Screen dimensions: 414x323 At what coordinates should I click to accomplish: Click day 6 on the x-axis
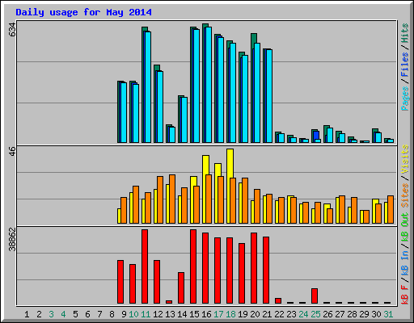(x=87, y=314)
